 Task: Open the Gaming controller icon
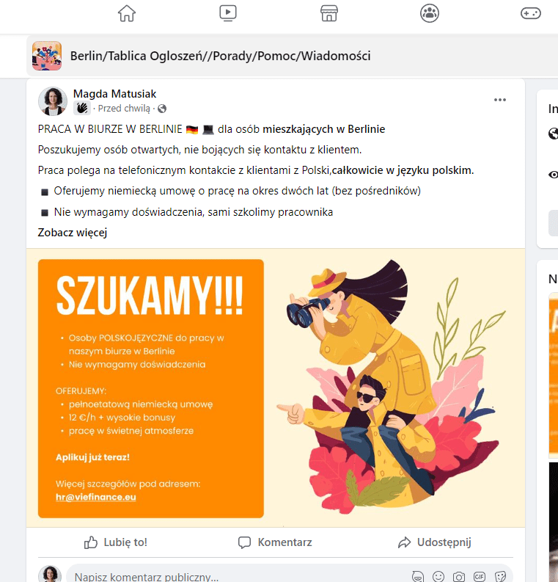pyautogui.click(x=531, y=13)
